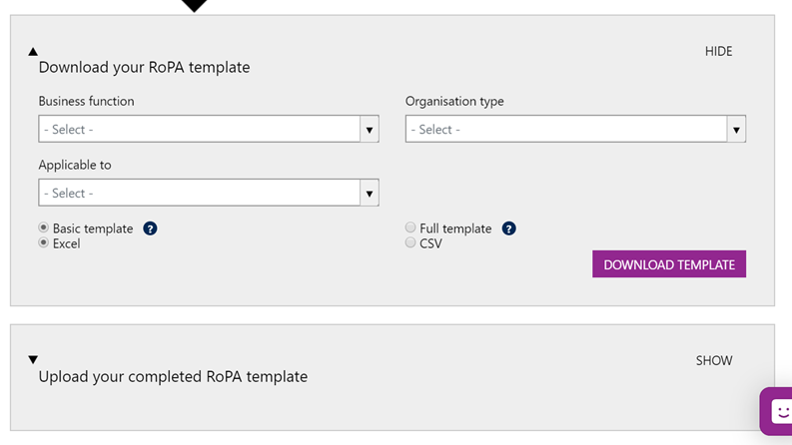Select the Basic template radio button
The height and width of the screenshot is (445, 792).
point(43,227)
